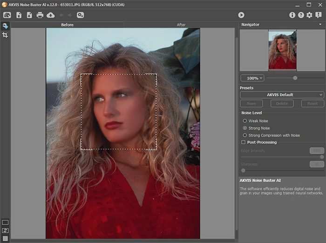Image resolution: width=326 pixels, height=243 pixels.
Task: Open the news notification icon
Action: 318,15
